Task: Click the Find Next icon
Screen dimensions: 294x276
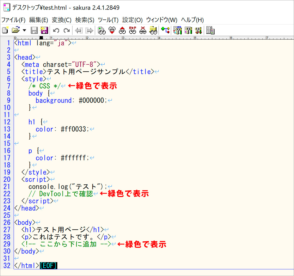Action: pyautogui.click(x=112, y=30)
